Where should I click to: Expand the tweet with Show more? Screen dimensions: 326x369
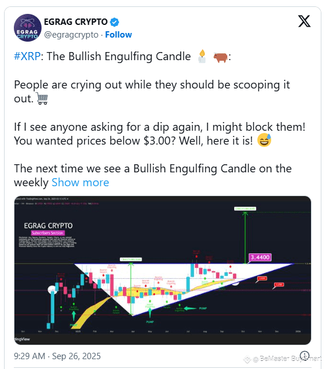pyautogui.click(x=80, y=183)
